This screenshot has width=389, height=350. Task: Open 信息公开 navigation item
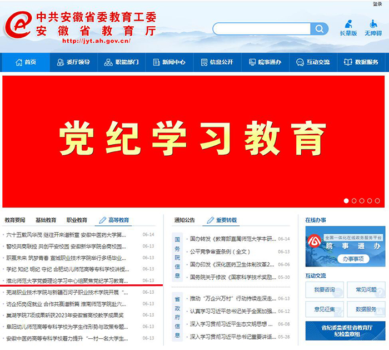tap(217, 62)
